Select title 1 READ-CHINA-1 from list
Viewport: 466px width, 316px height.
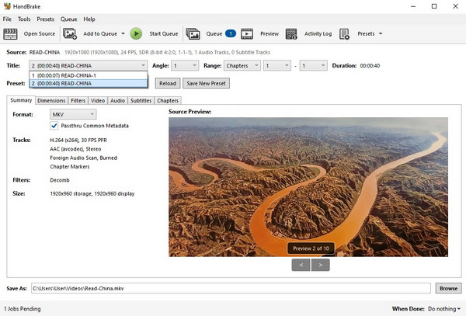pyautogui.click(x=89, y=75)
